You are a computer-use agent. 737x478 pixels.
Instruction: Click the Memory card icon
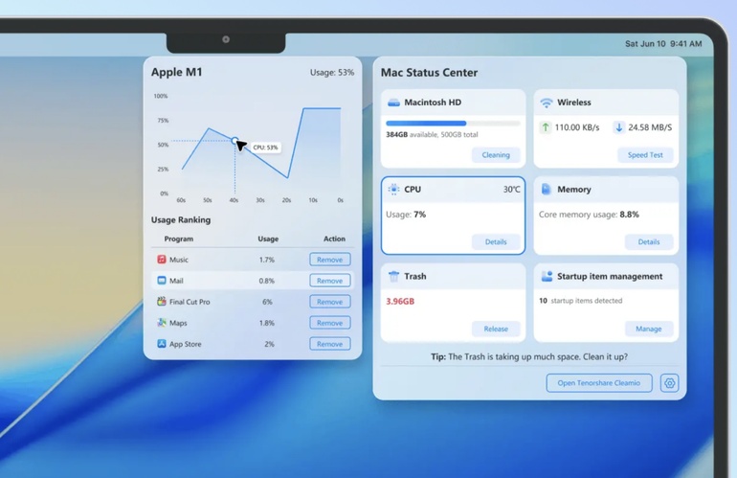[547, 190]
